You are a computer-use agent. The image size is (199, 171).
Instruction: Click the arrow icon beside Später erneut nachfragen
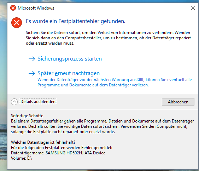pyautogui.click(x=32, y=73)
